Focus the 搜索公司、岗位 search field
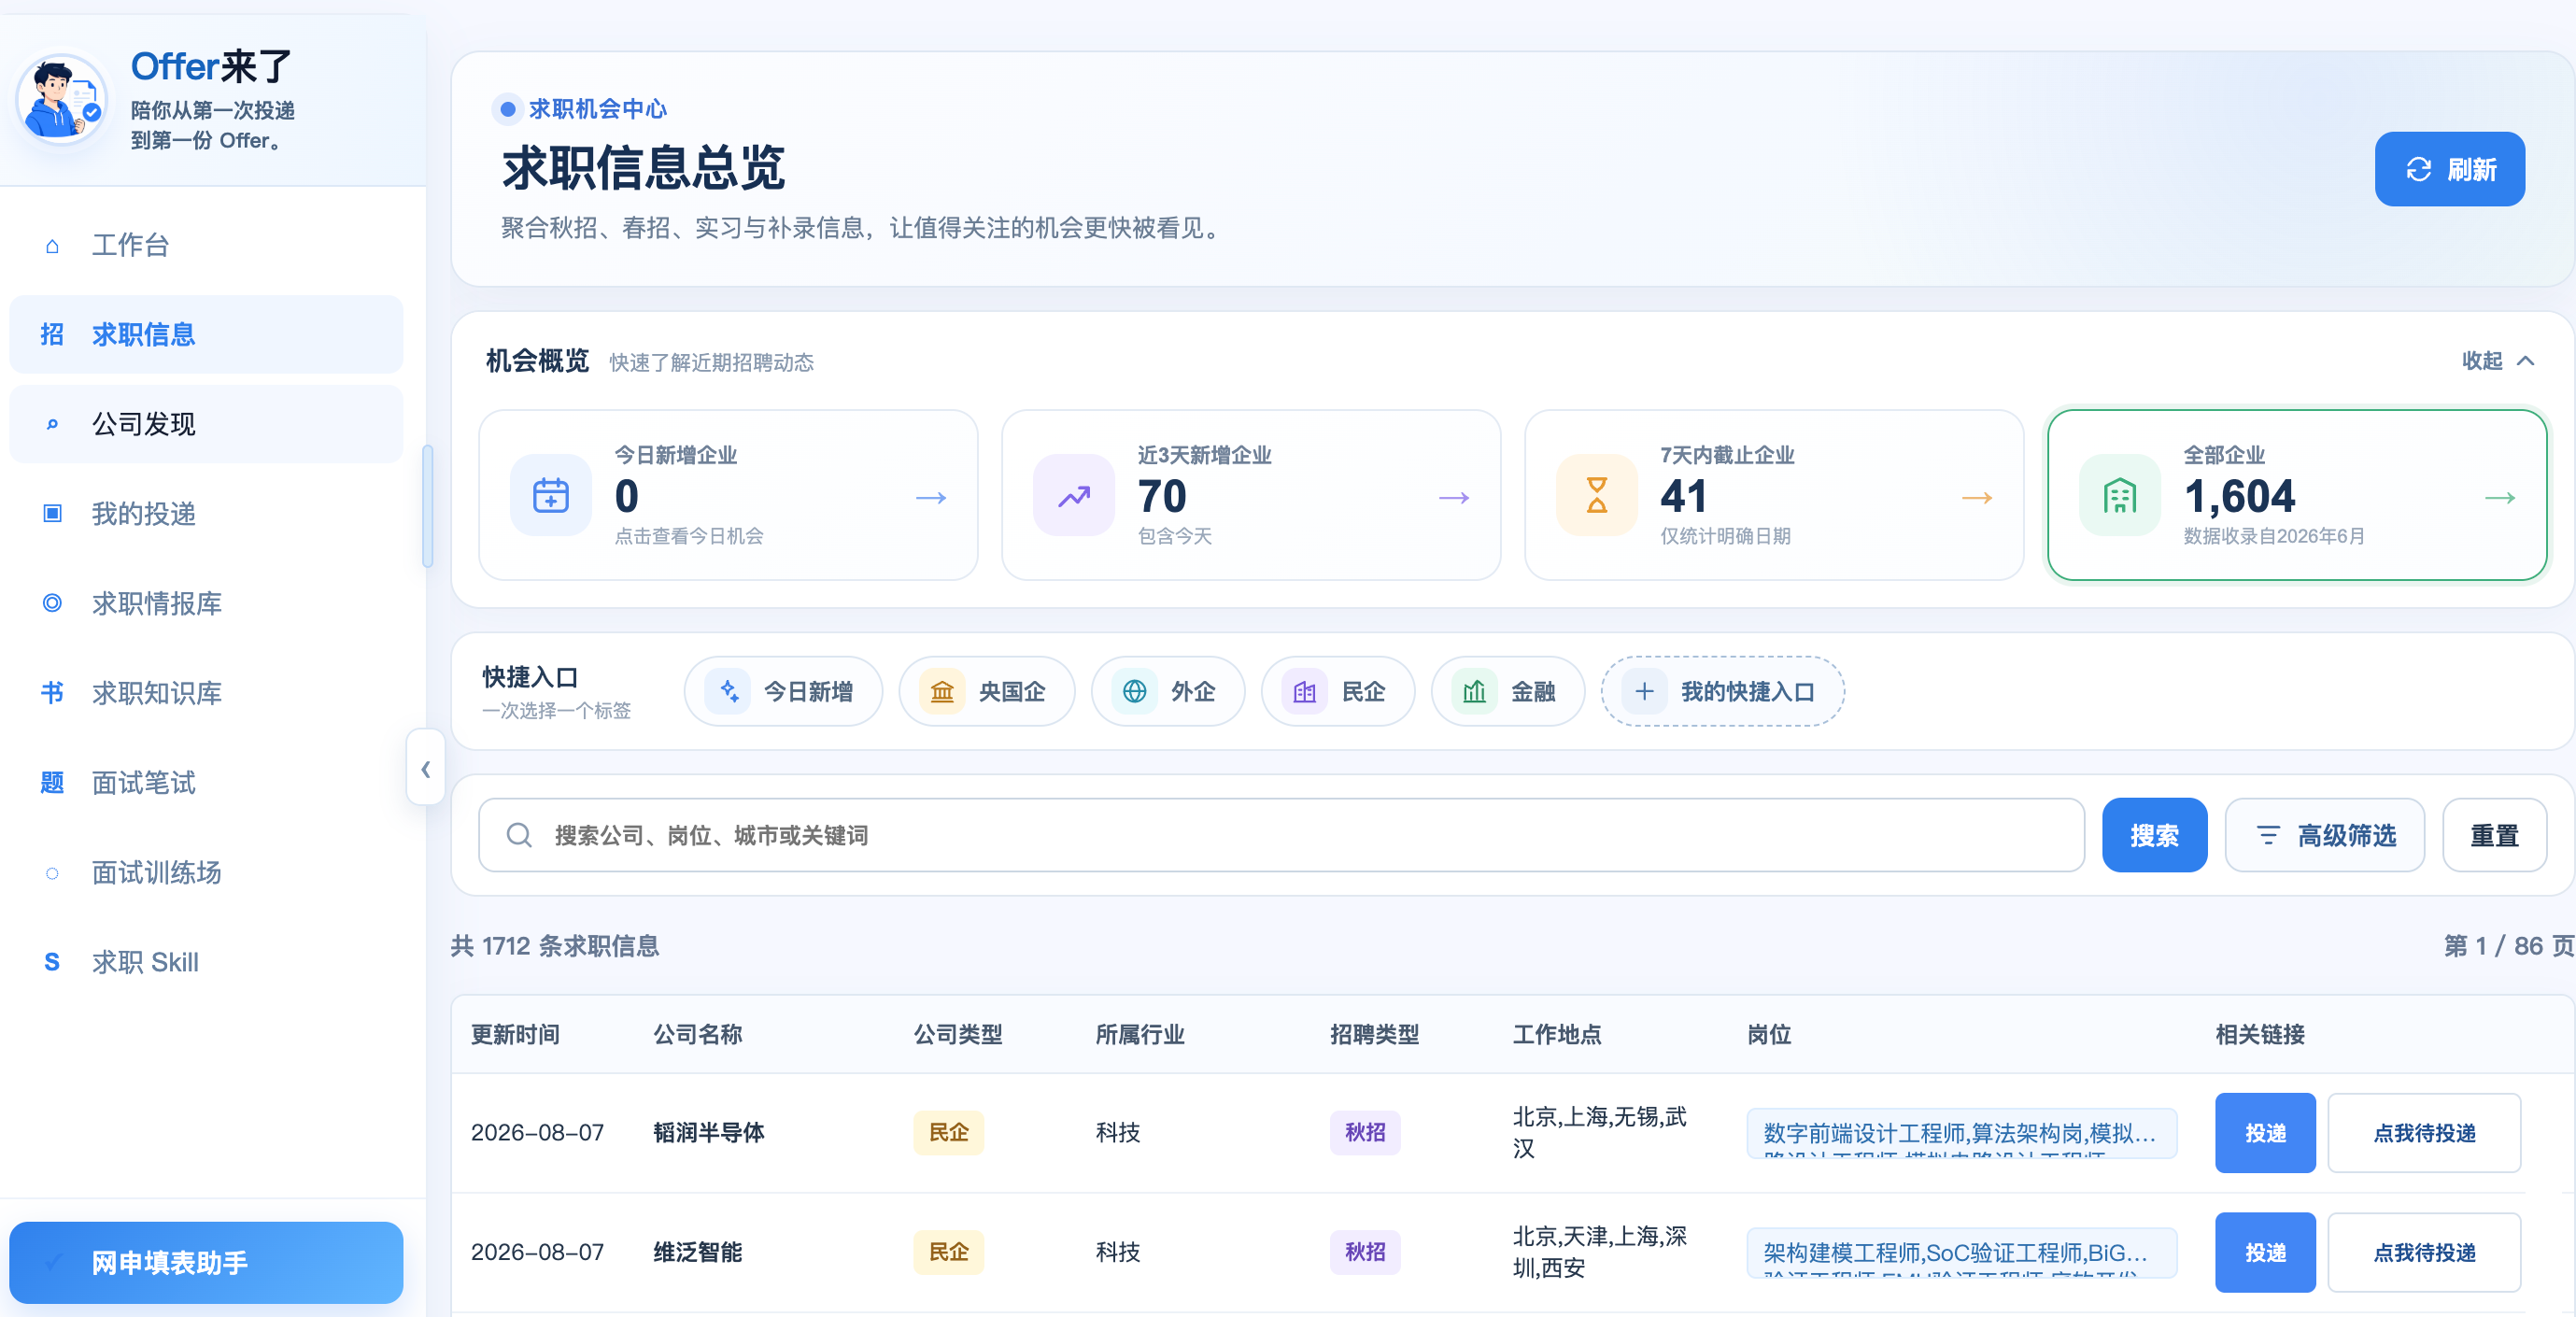 pyautogui.click(x=1281, y=835)
